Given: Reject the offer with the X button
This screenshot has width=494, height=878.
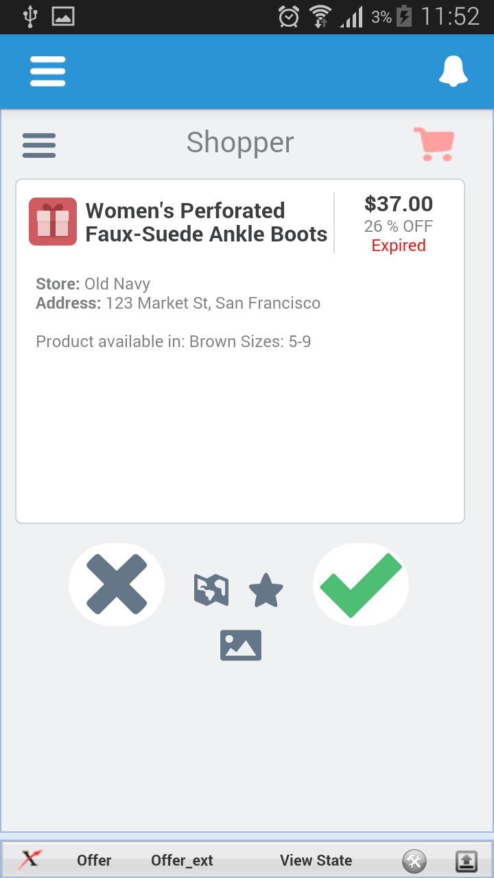Looking at the screenshot, I should 117,584.
